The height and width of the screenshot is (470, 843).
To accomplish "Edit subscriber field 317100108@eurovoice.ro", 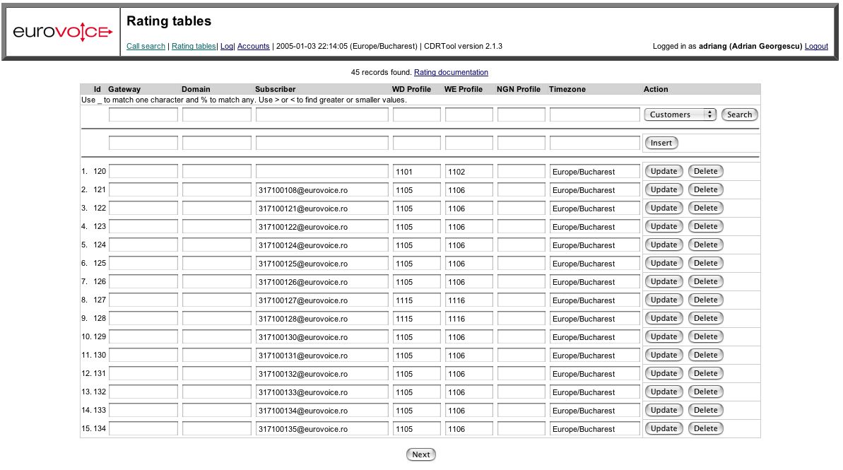I will 322,190.
